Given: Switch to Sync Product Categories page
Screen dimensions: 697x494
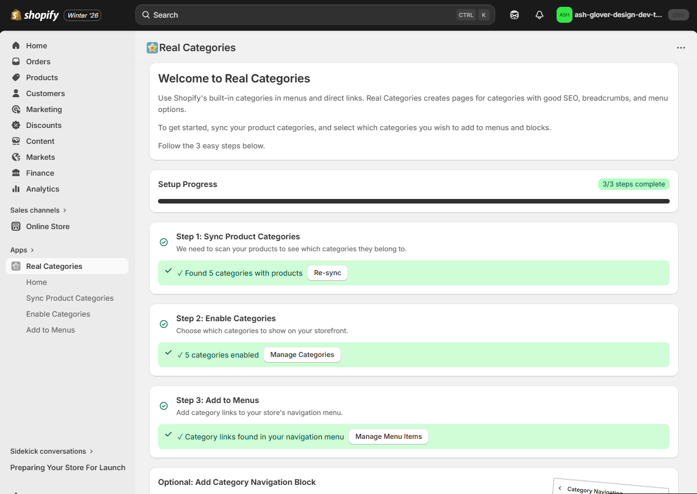Looking at the screenshot, I should pos(69,298).
